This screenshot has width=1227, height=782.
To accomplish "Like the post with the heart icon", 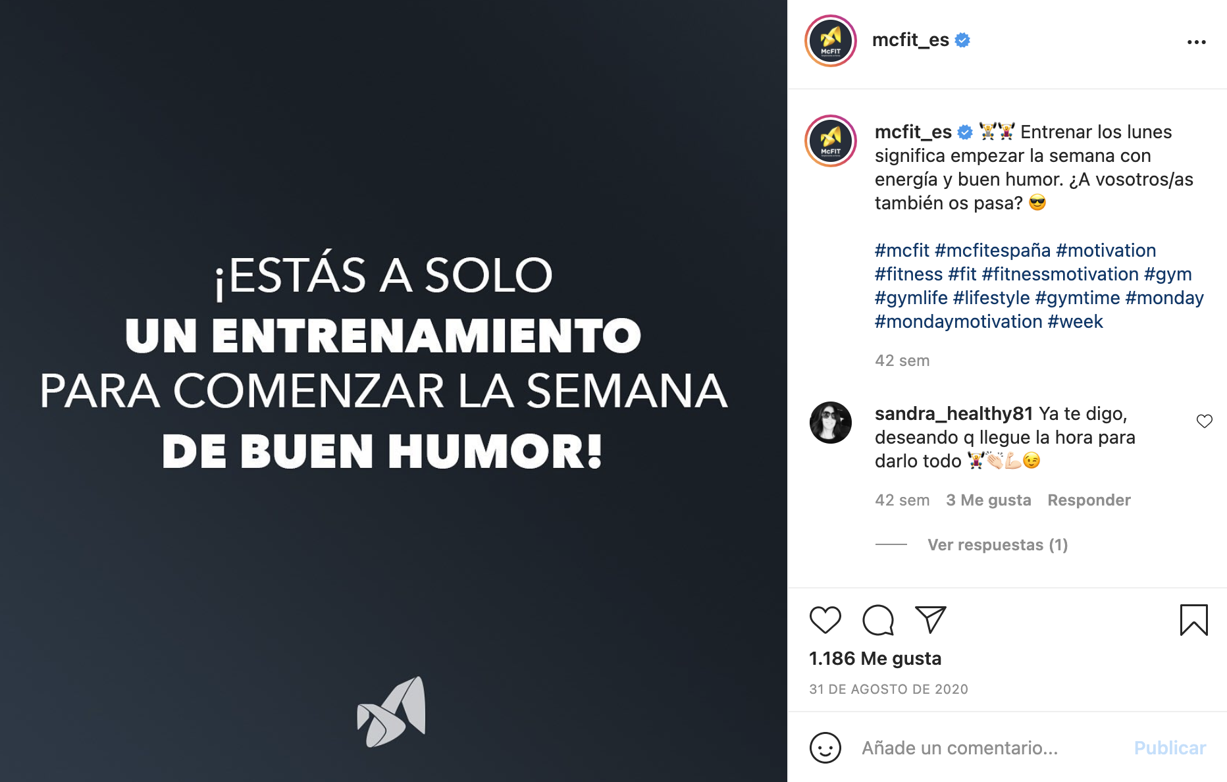I will coord(825,619).
